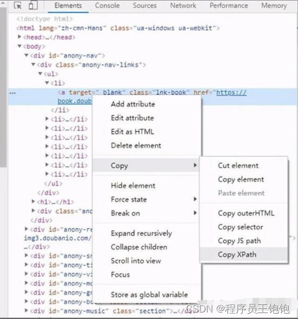
Task: Select Copy JS path
Action: [239, 241]
